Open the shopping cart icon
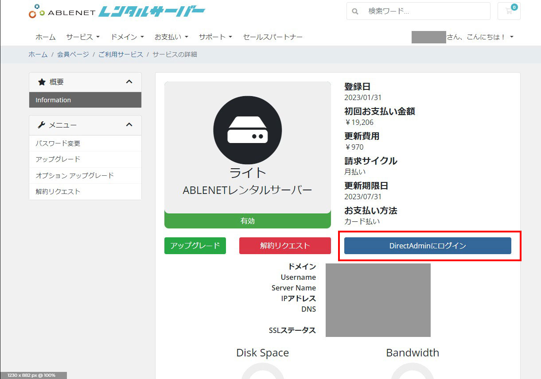541x379 pixels. click(509, 11)
